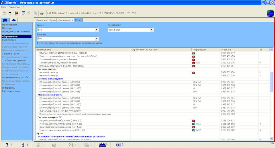This screenshot has height=148, width=275.
Task: Open the ? help menu
Action: click(x=23, y=7)
